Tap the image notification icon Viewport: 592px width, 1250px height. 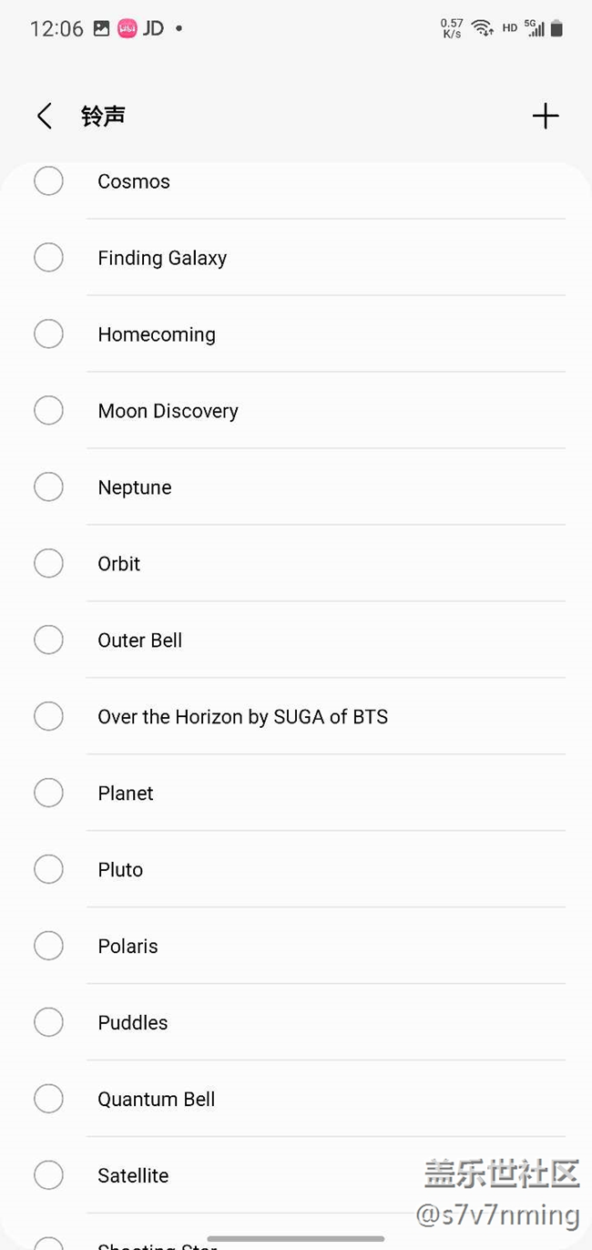point(101,28)
